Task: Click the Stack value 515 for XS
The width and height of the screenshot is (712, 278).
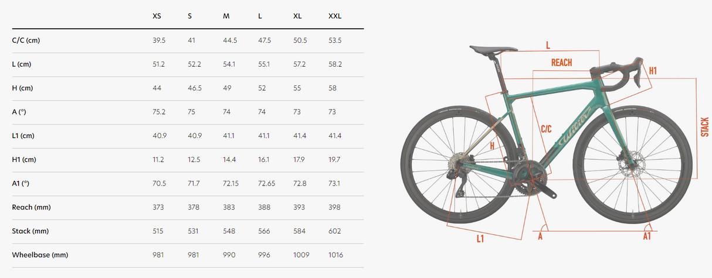Action: (158, 231)
